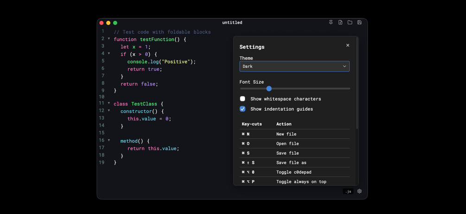Click the pin always-on-top icon
The image size is (466, 214).
331,22
